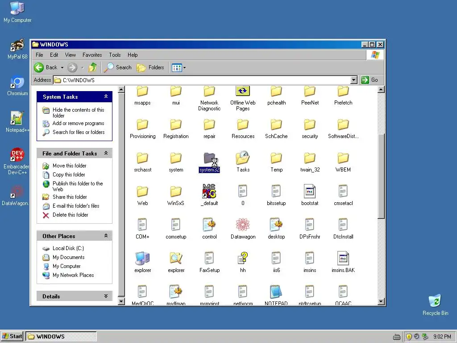Select the system32 folder icon

(x=209, y=159)
